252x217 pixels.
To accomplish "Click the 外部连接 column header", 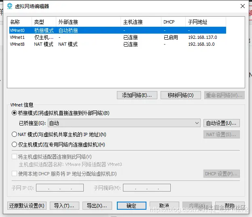I will click(89, 22).
